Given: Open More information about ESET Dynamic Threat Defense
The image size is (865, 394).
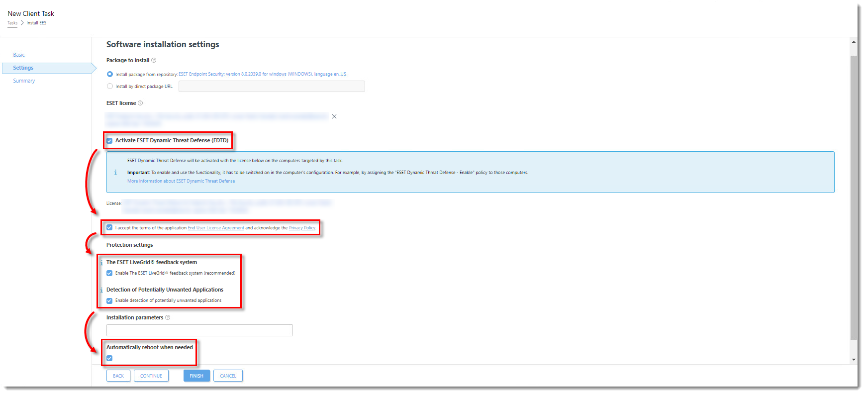Looking at the screenshot, I should point(181,181).
